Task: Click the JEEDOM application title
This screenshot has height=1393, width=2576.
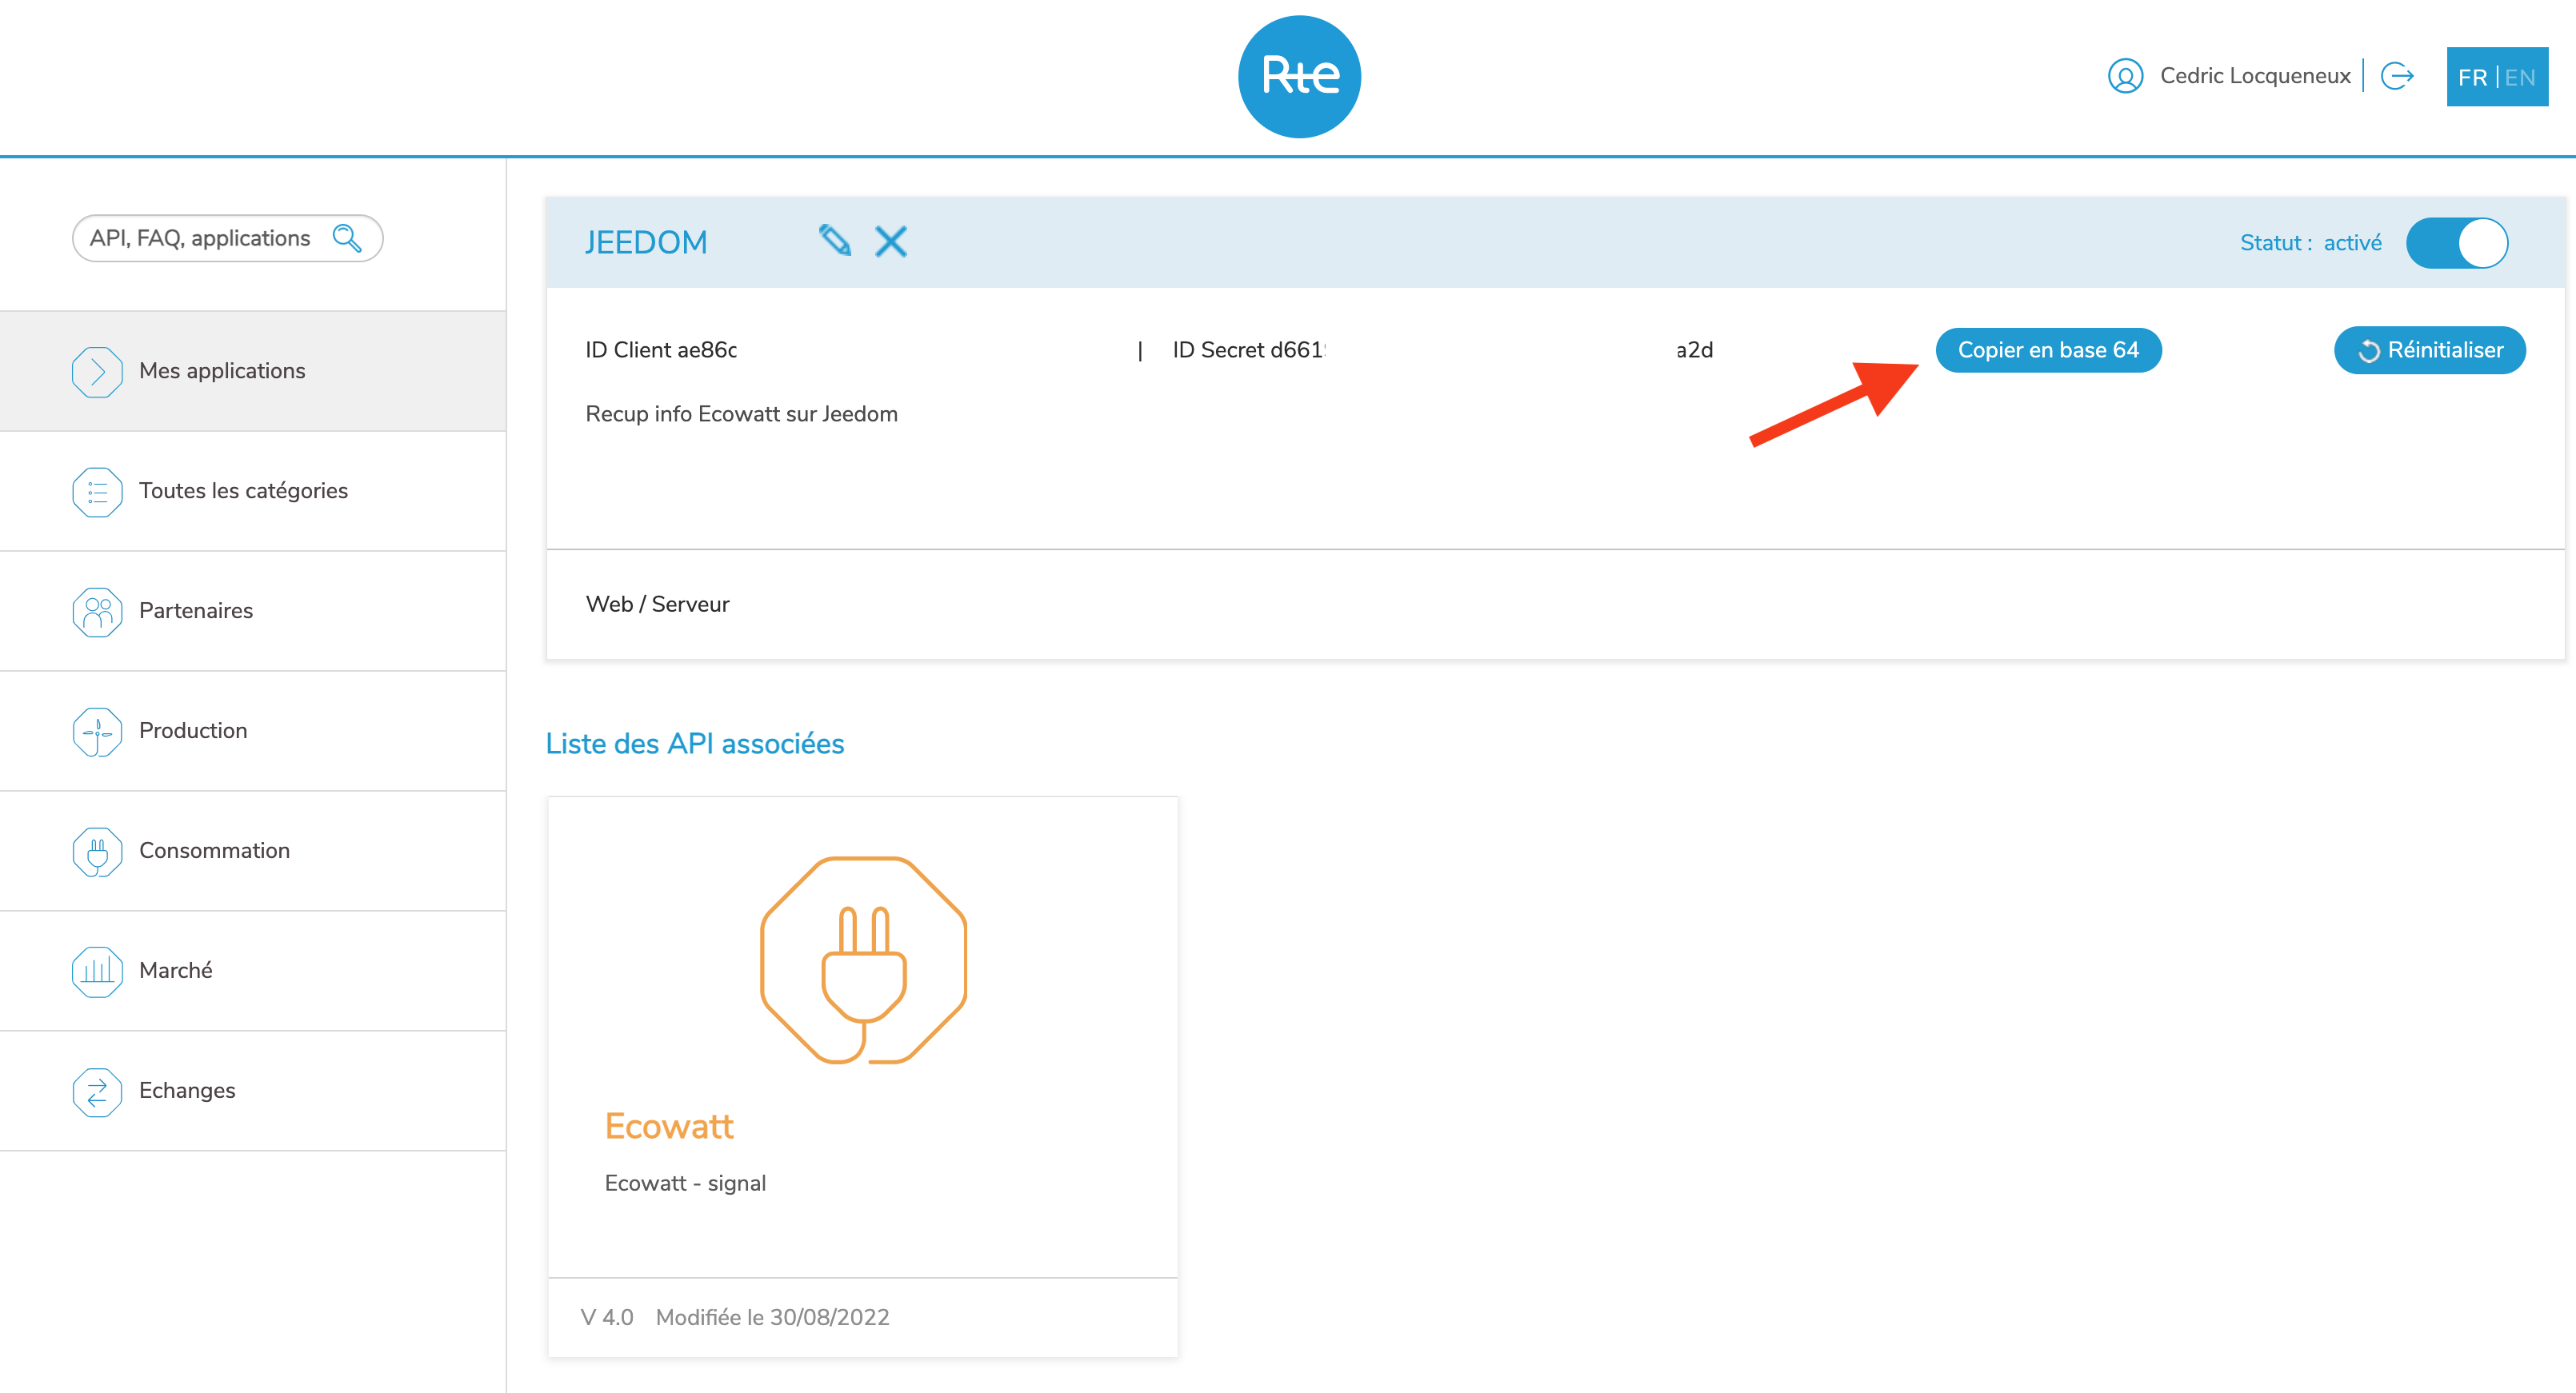Action: click(646, 243)
